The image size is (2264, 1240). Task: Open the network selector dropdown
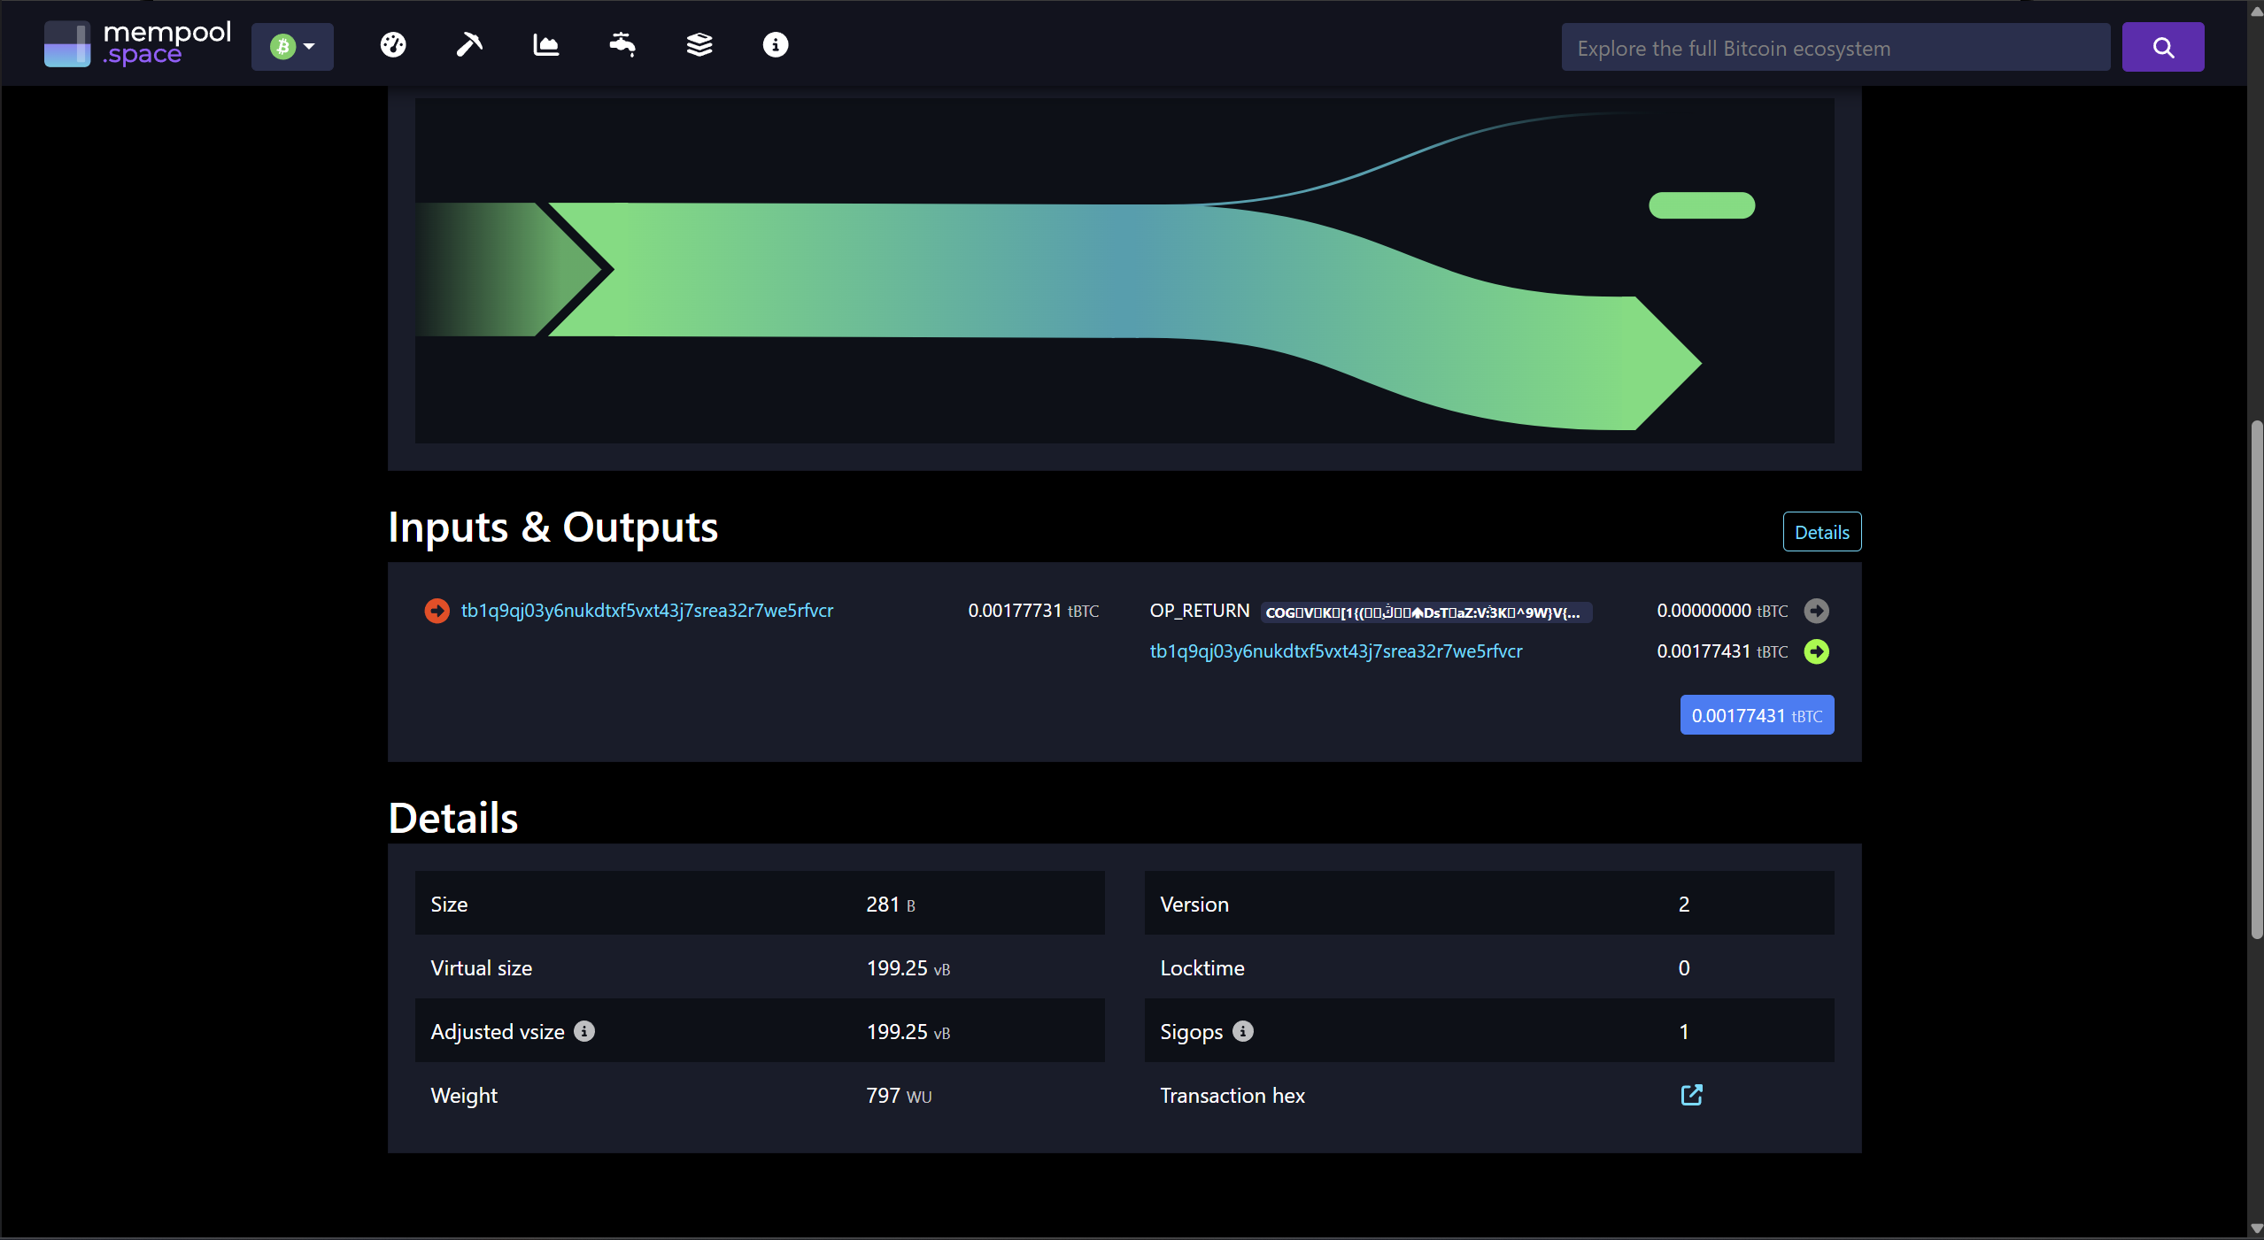click(292, 47)
